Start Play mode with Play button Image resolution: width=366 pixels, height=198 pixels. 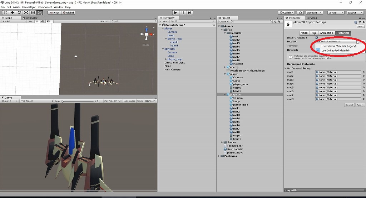pos(175,12)
